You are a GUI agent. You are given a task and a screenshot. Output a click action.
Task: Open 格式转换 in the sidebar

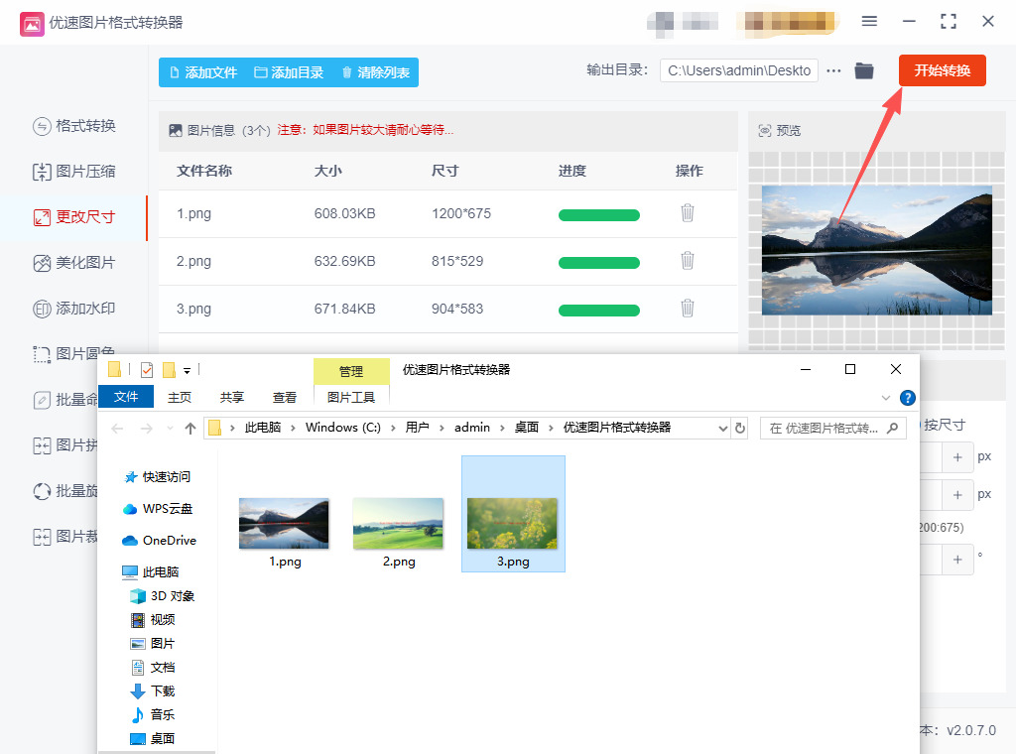74,126
